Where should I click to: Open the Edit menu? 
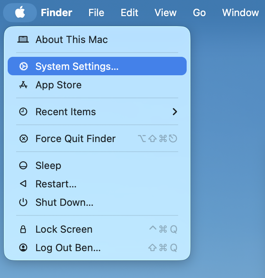(129, 13)
